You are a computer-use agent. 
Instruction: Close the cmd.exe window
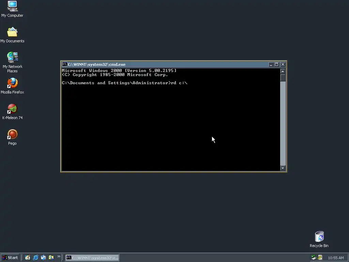(283, 64)
